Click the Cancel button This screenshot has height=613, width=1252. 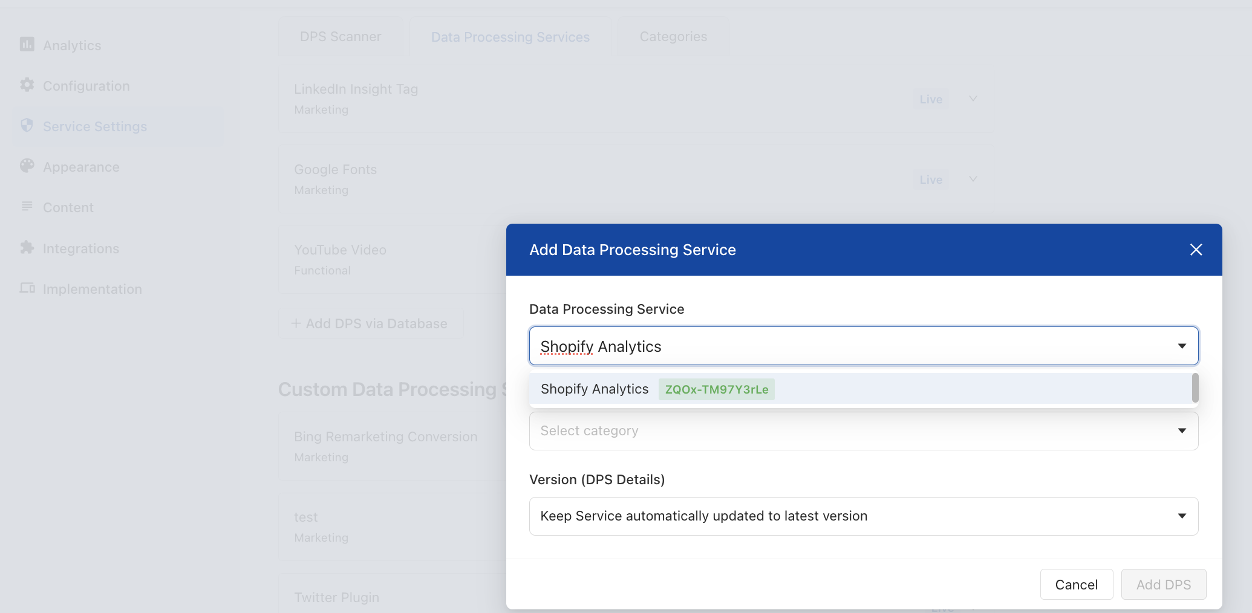pos(1077,585)
